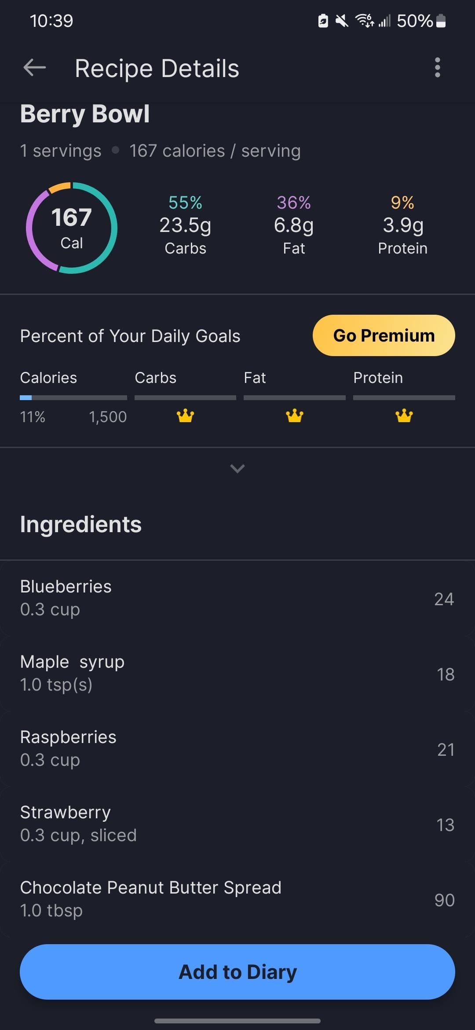Tap the battery icon in status bar
Viewport: 475px width, 1030px height.
441,21
